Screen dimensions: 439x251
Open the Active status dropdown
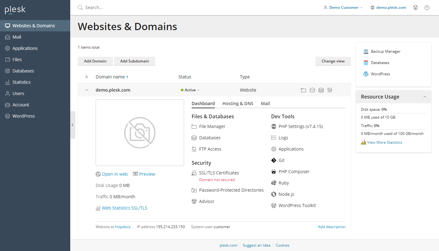tap(190, 90)
